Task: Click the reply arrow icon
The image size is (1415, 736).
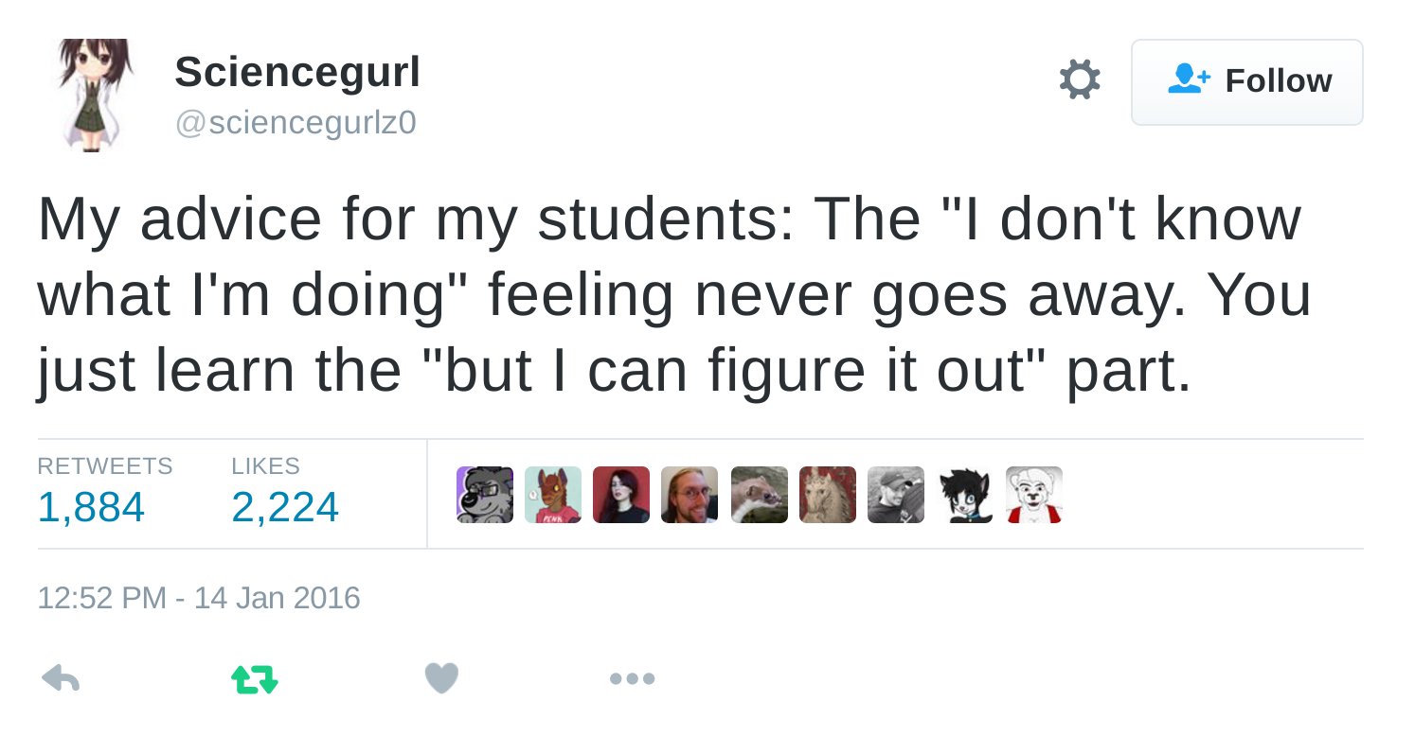Action: [61, 678]
